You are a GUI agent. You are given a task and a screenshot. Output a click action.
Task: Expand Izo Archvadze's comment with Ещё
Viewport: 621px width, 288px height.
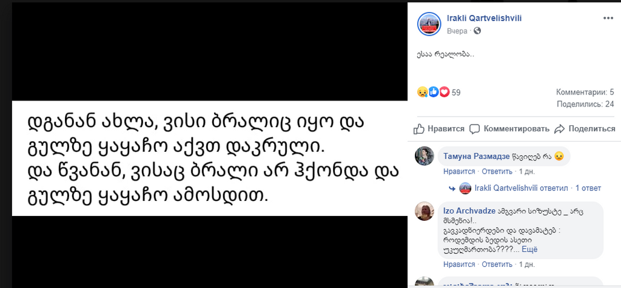click(529, 249)
